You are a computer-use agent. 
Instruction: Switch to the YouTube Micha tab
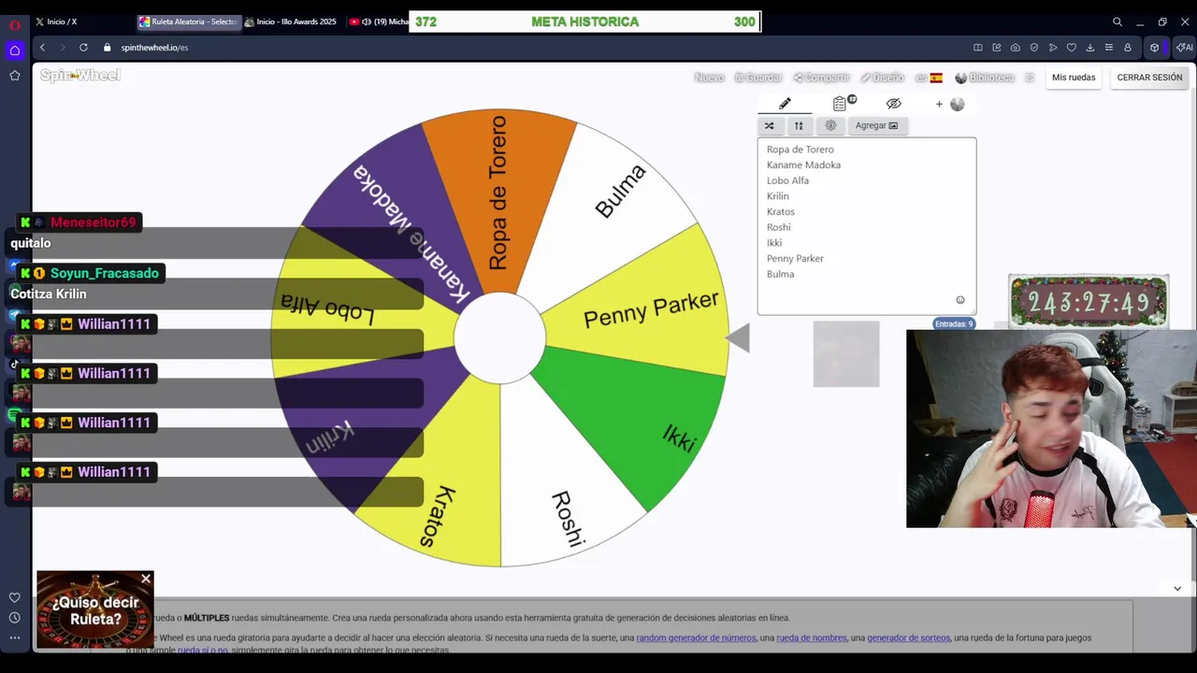(x=378, y=21)
